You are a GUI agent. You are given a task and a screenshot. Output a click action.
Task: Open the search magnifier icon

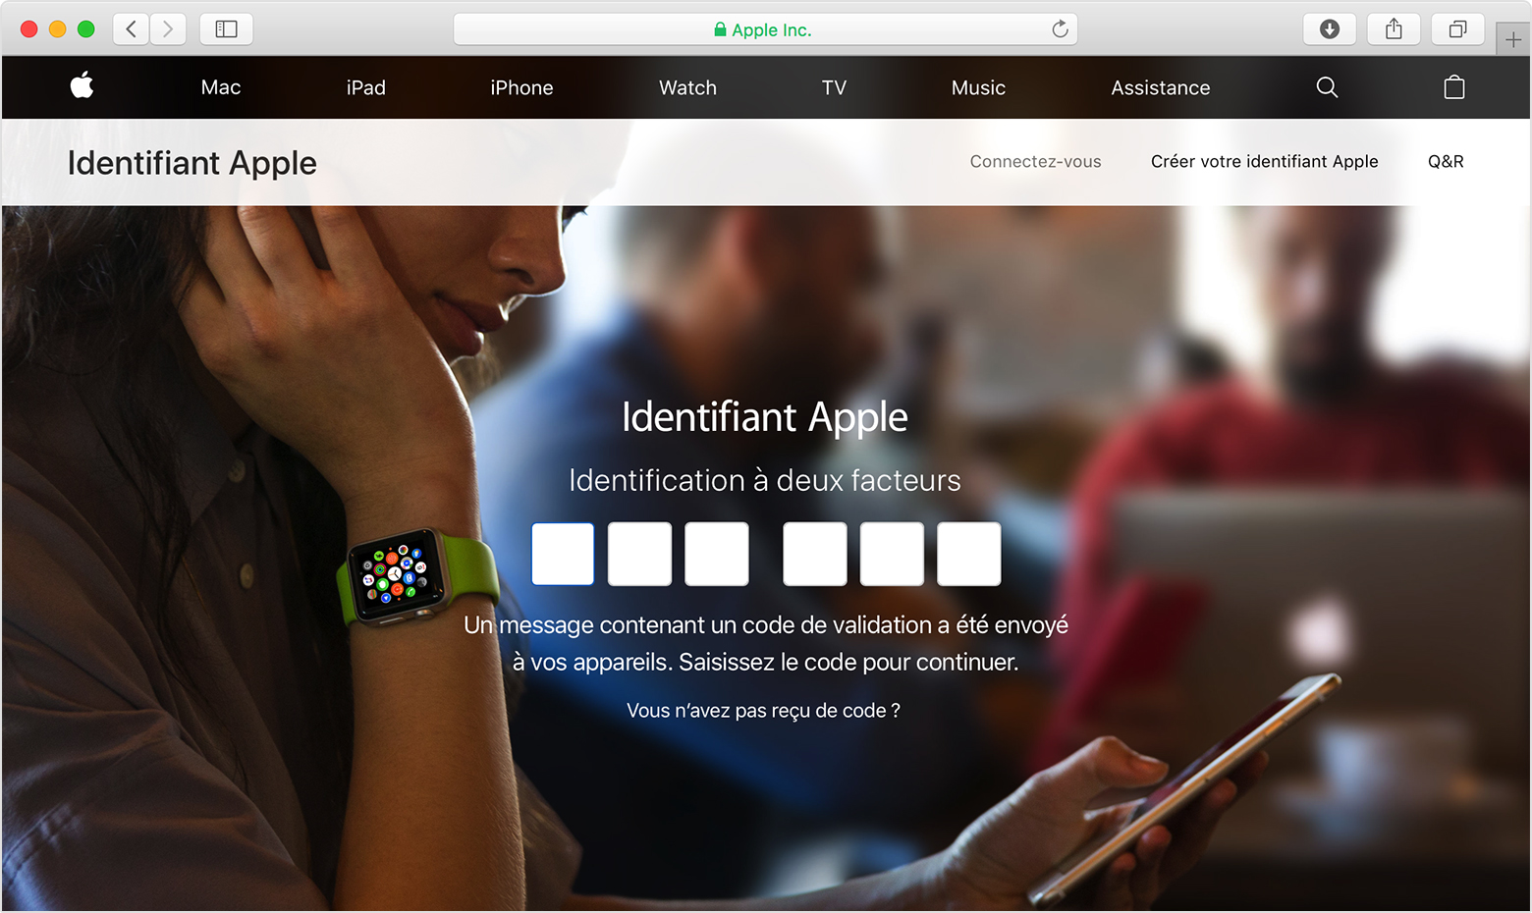[x=1327, y=87]
